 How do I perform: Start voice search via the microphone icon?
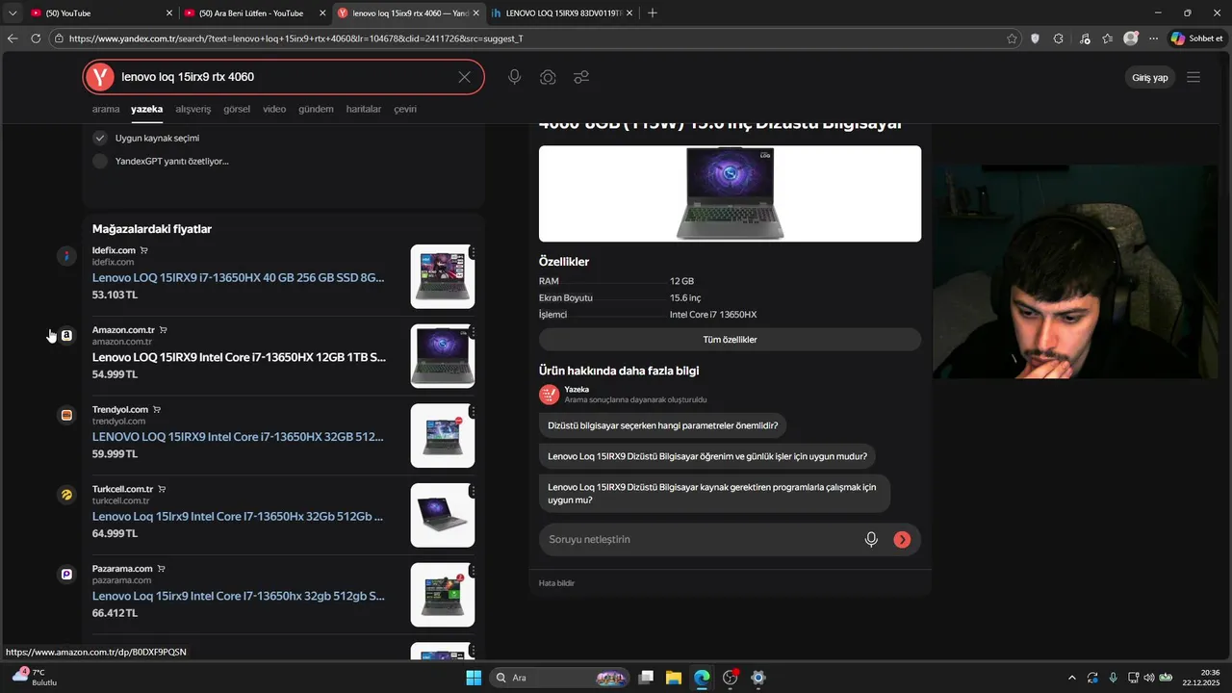pos(515,77)
